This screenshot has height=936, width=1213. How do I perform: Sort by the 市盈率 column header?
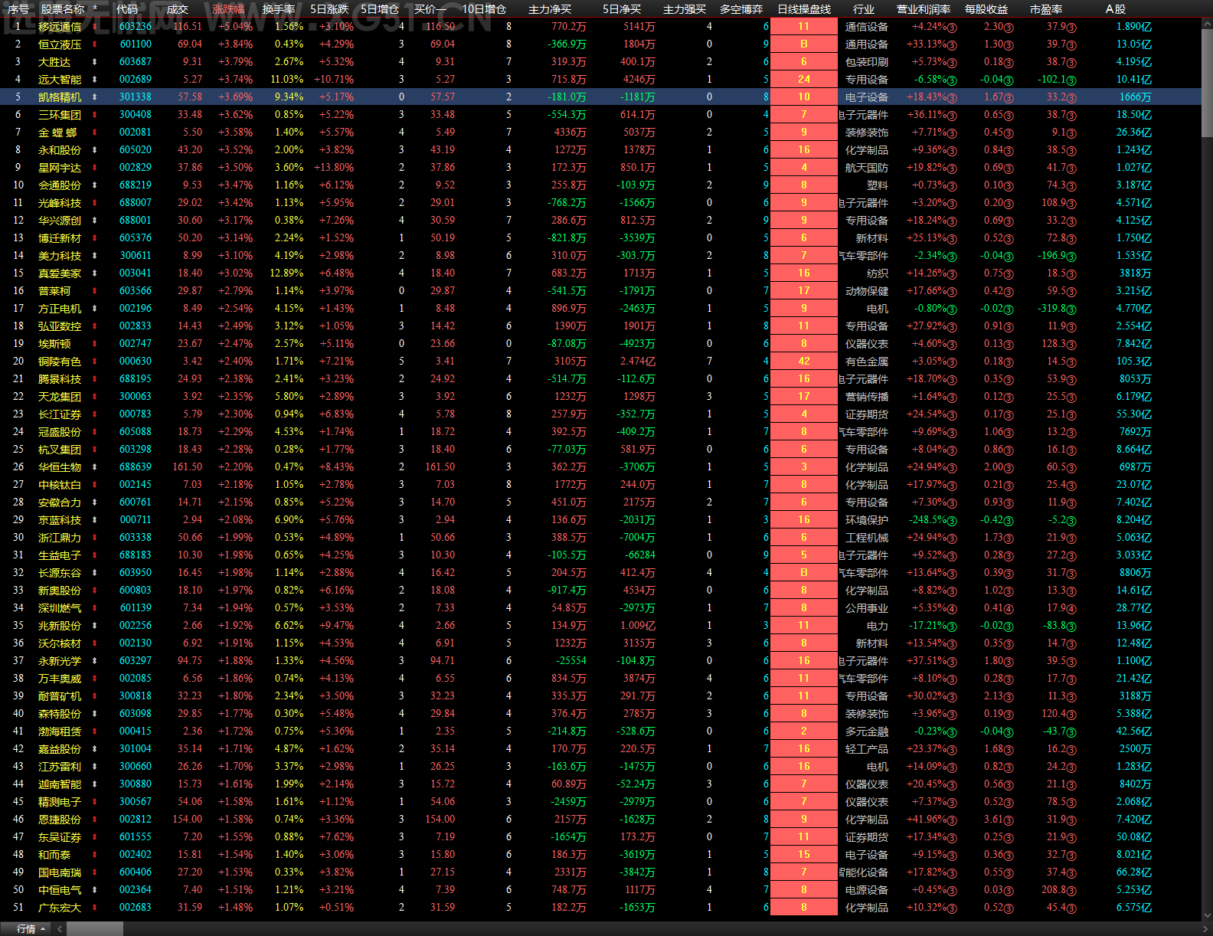click(1046, 9)
